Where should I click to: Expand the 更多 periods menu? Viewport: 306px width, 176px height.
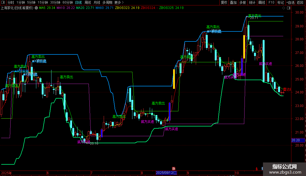pyautogui.click(x=119, y=2)
